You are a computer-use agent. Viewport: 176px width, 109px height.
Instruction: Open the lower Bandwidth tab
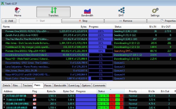(60, 85)
